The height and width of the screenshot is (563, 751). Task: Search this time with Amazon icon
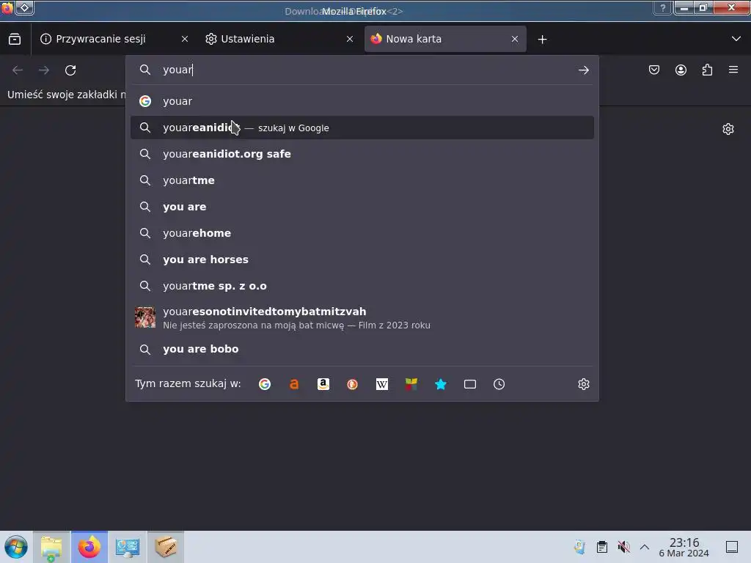click(323, 384)
